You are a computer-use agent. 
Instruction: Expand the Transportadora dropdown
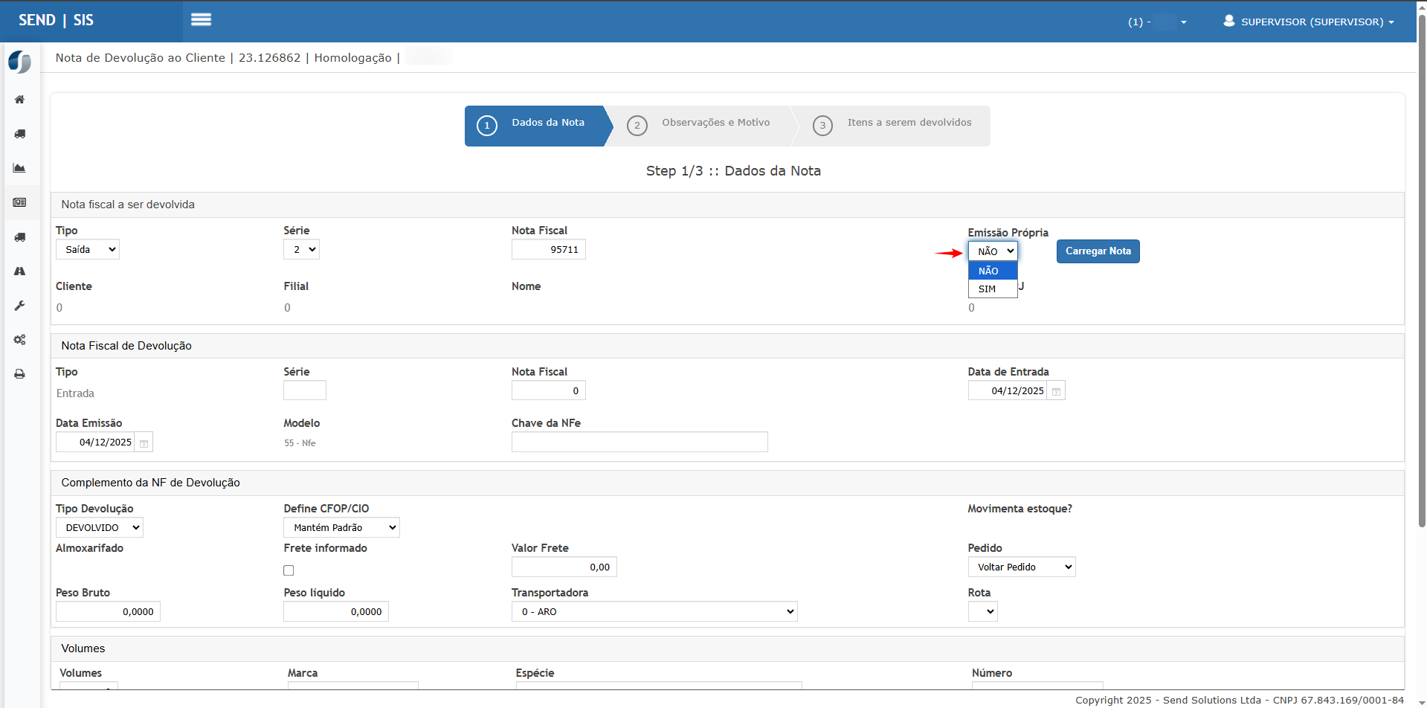pos(654,611)
